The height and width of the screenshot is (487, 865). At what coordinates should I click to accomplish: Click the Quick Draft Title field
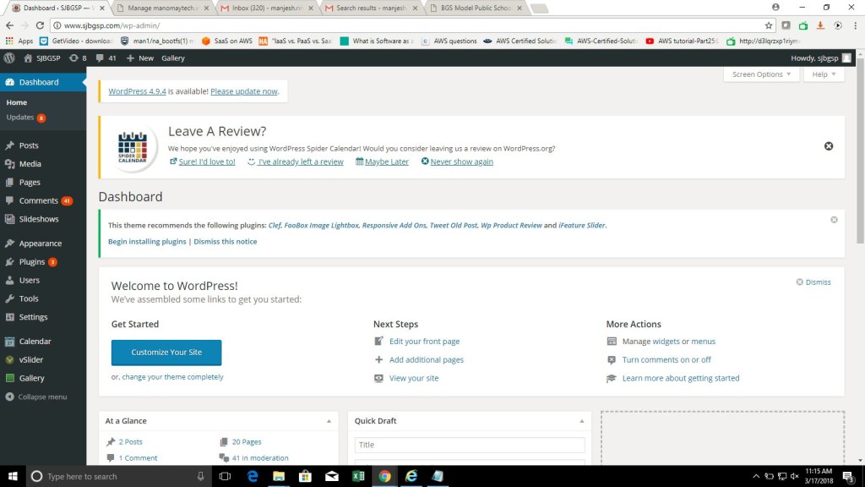coord(470,445)
